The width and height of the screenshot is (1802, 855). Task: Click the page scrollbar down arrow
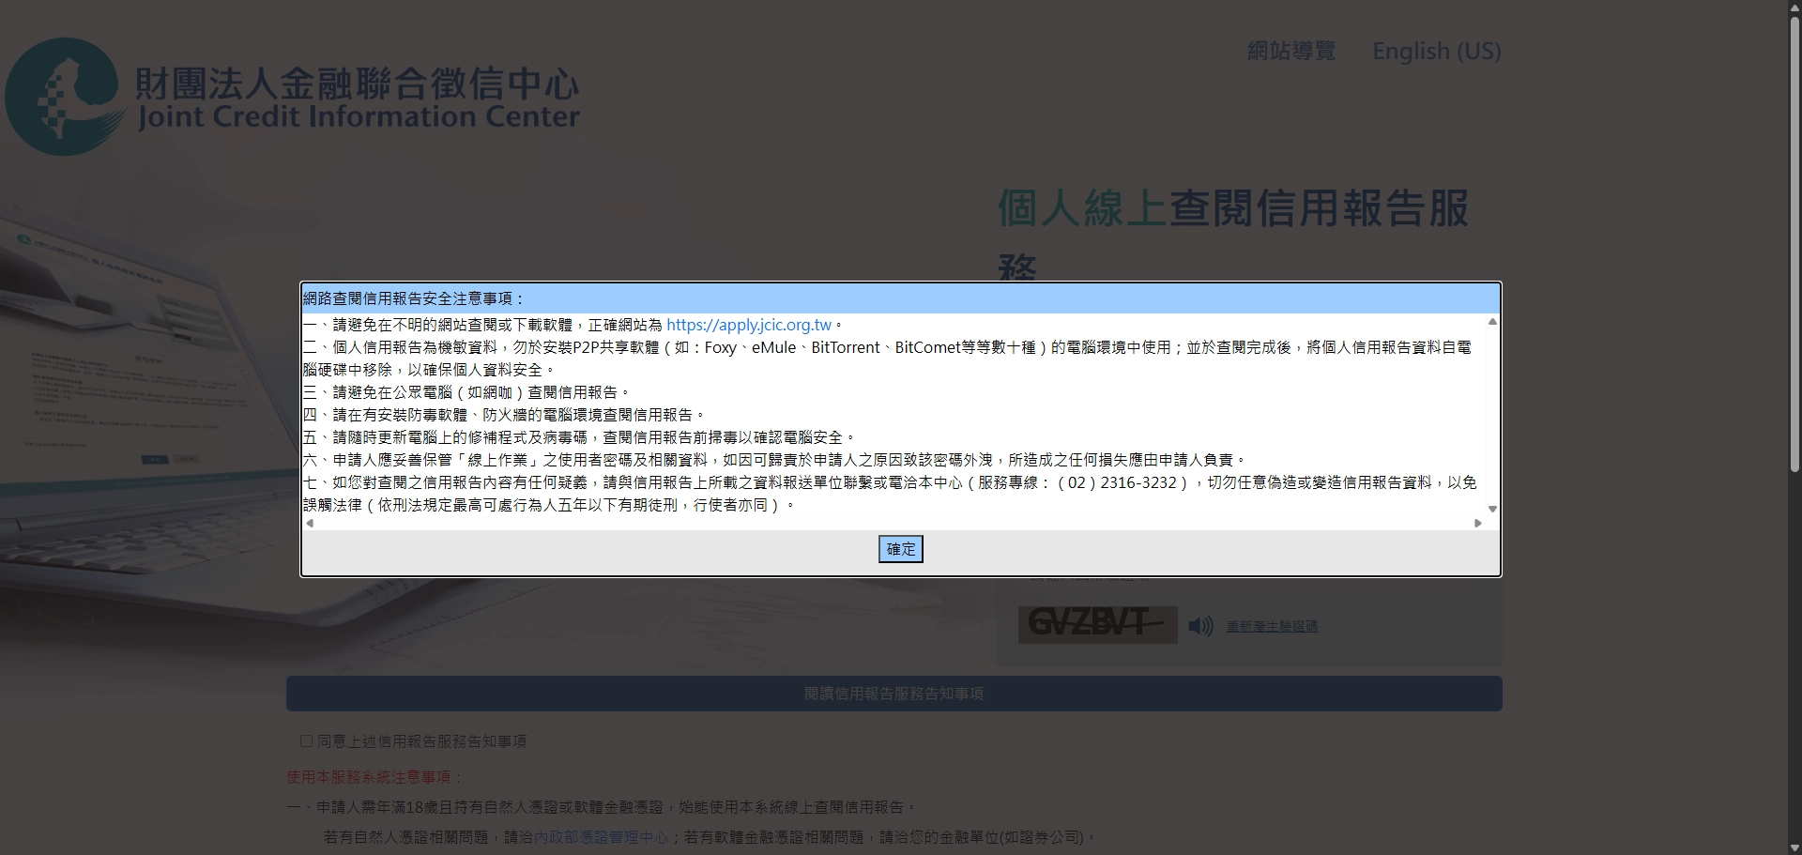[x=1794, y=847]
